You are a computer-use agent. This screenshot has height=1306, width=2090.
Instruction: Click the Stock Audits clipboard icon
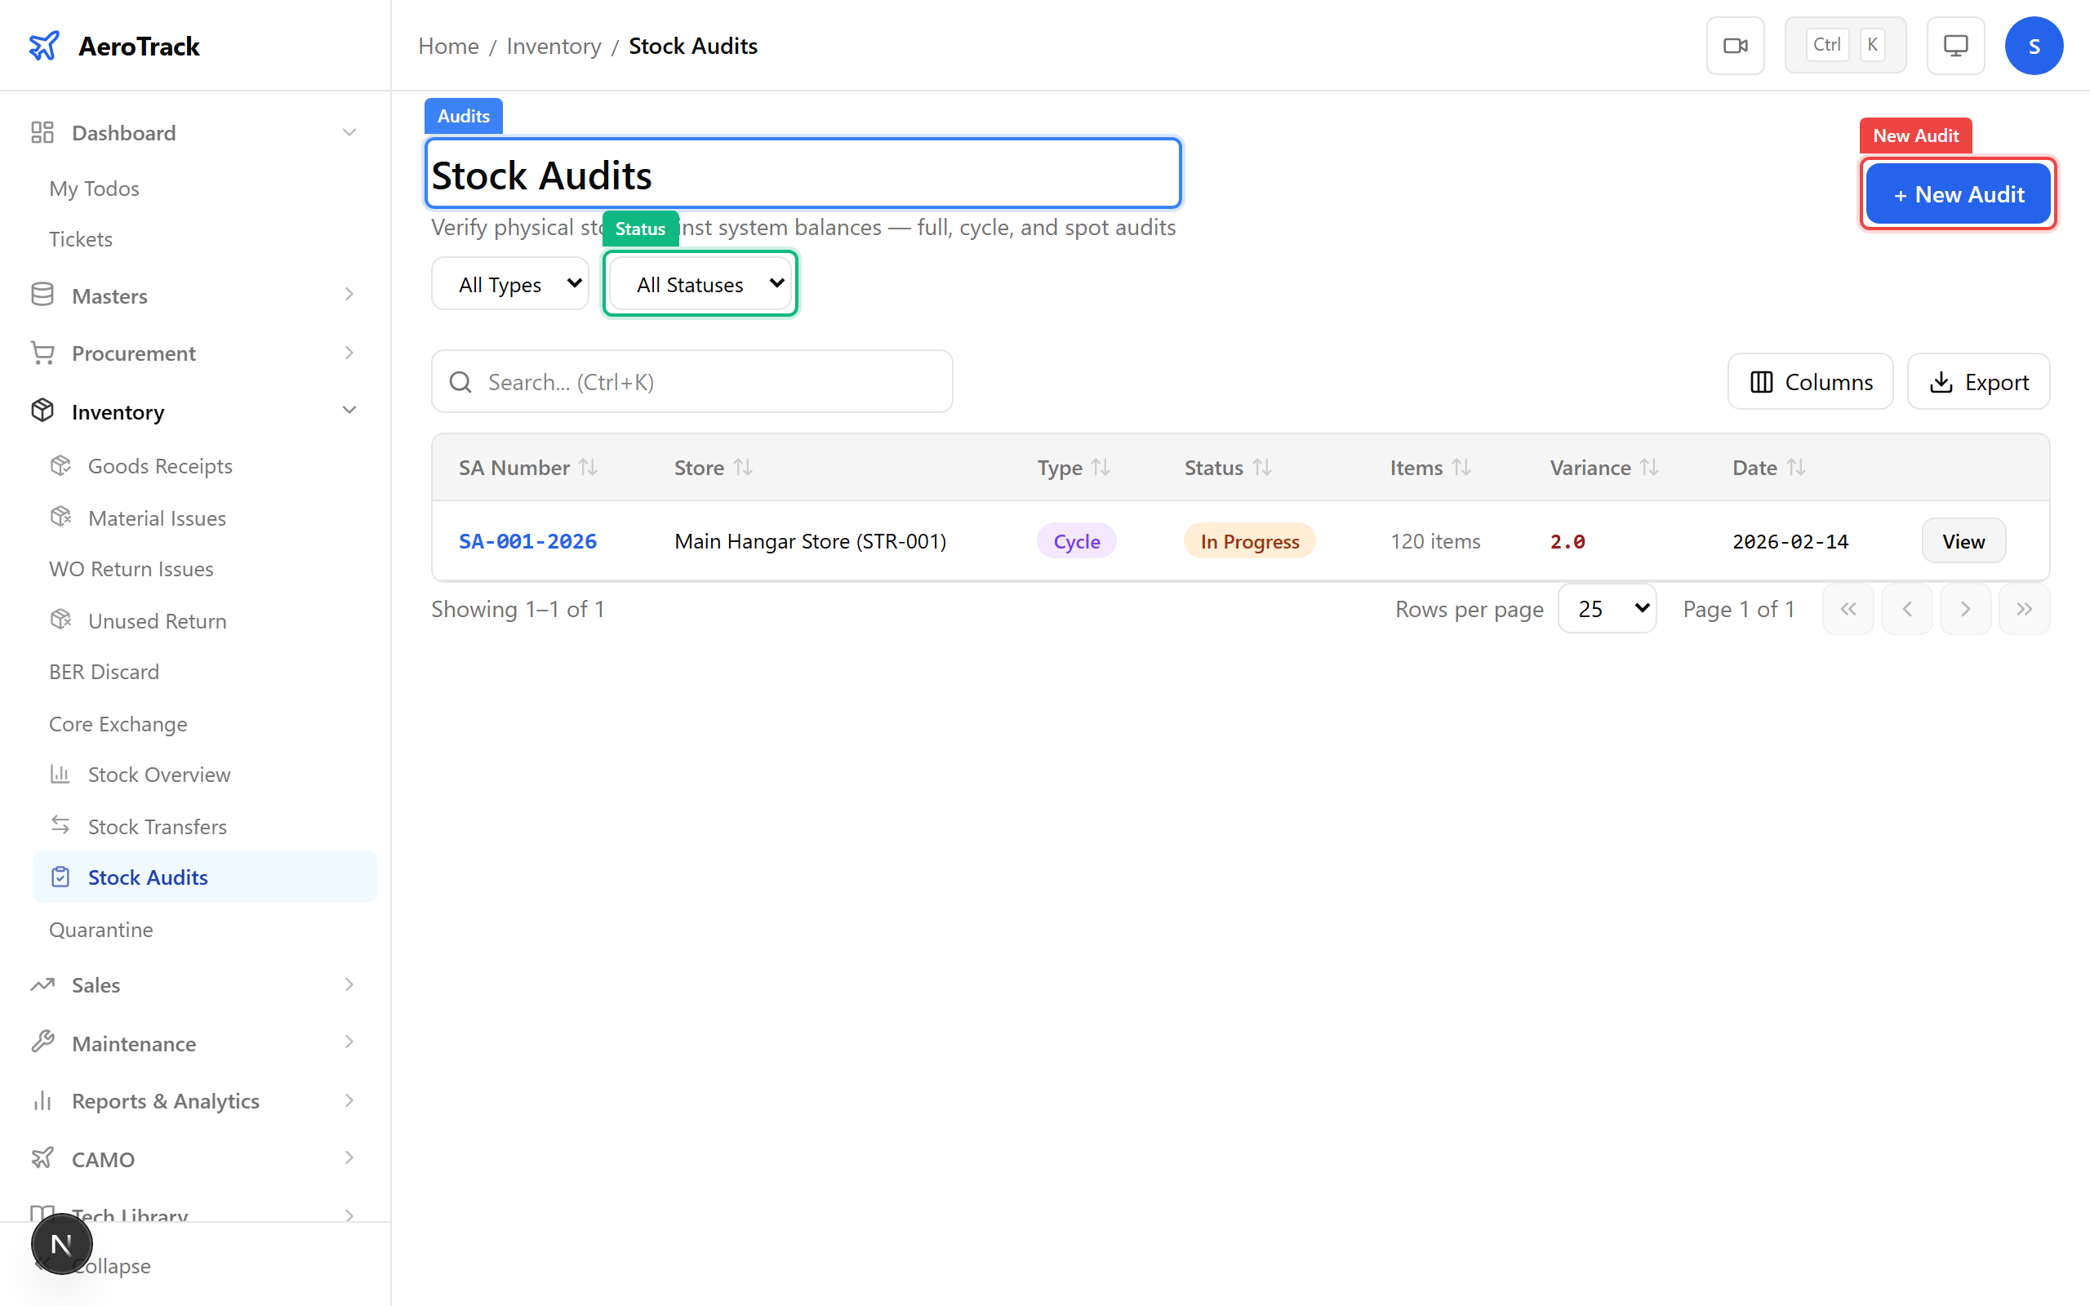point(60,876)
